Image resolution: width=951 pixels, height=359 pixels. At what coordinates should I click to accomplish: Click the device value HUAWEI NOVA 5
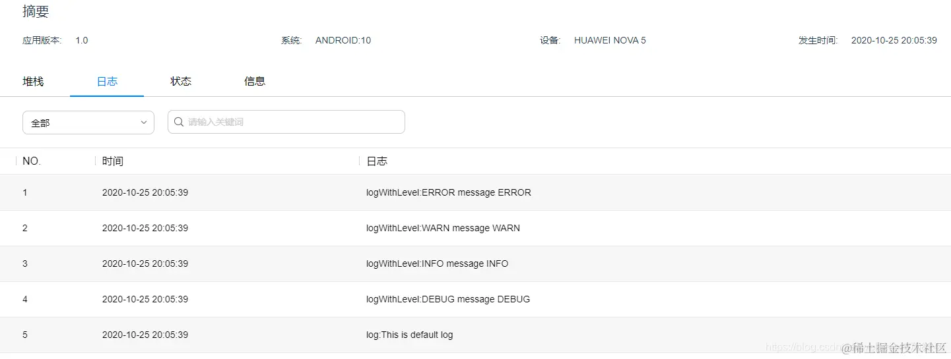610,41
